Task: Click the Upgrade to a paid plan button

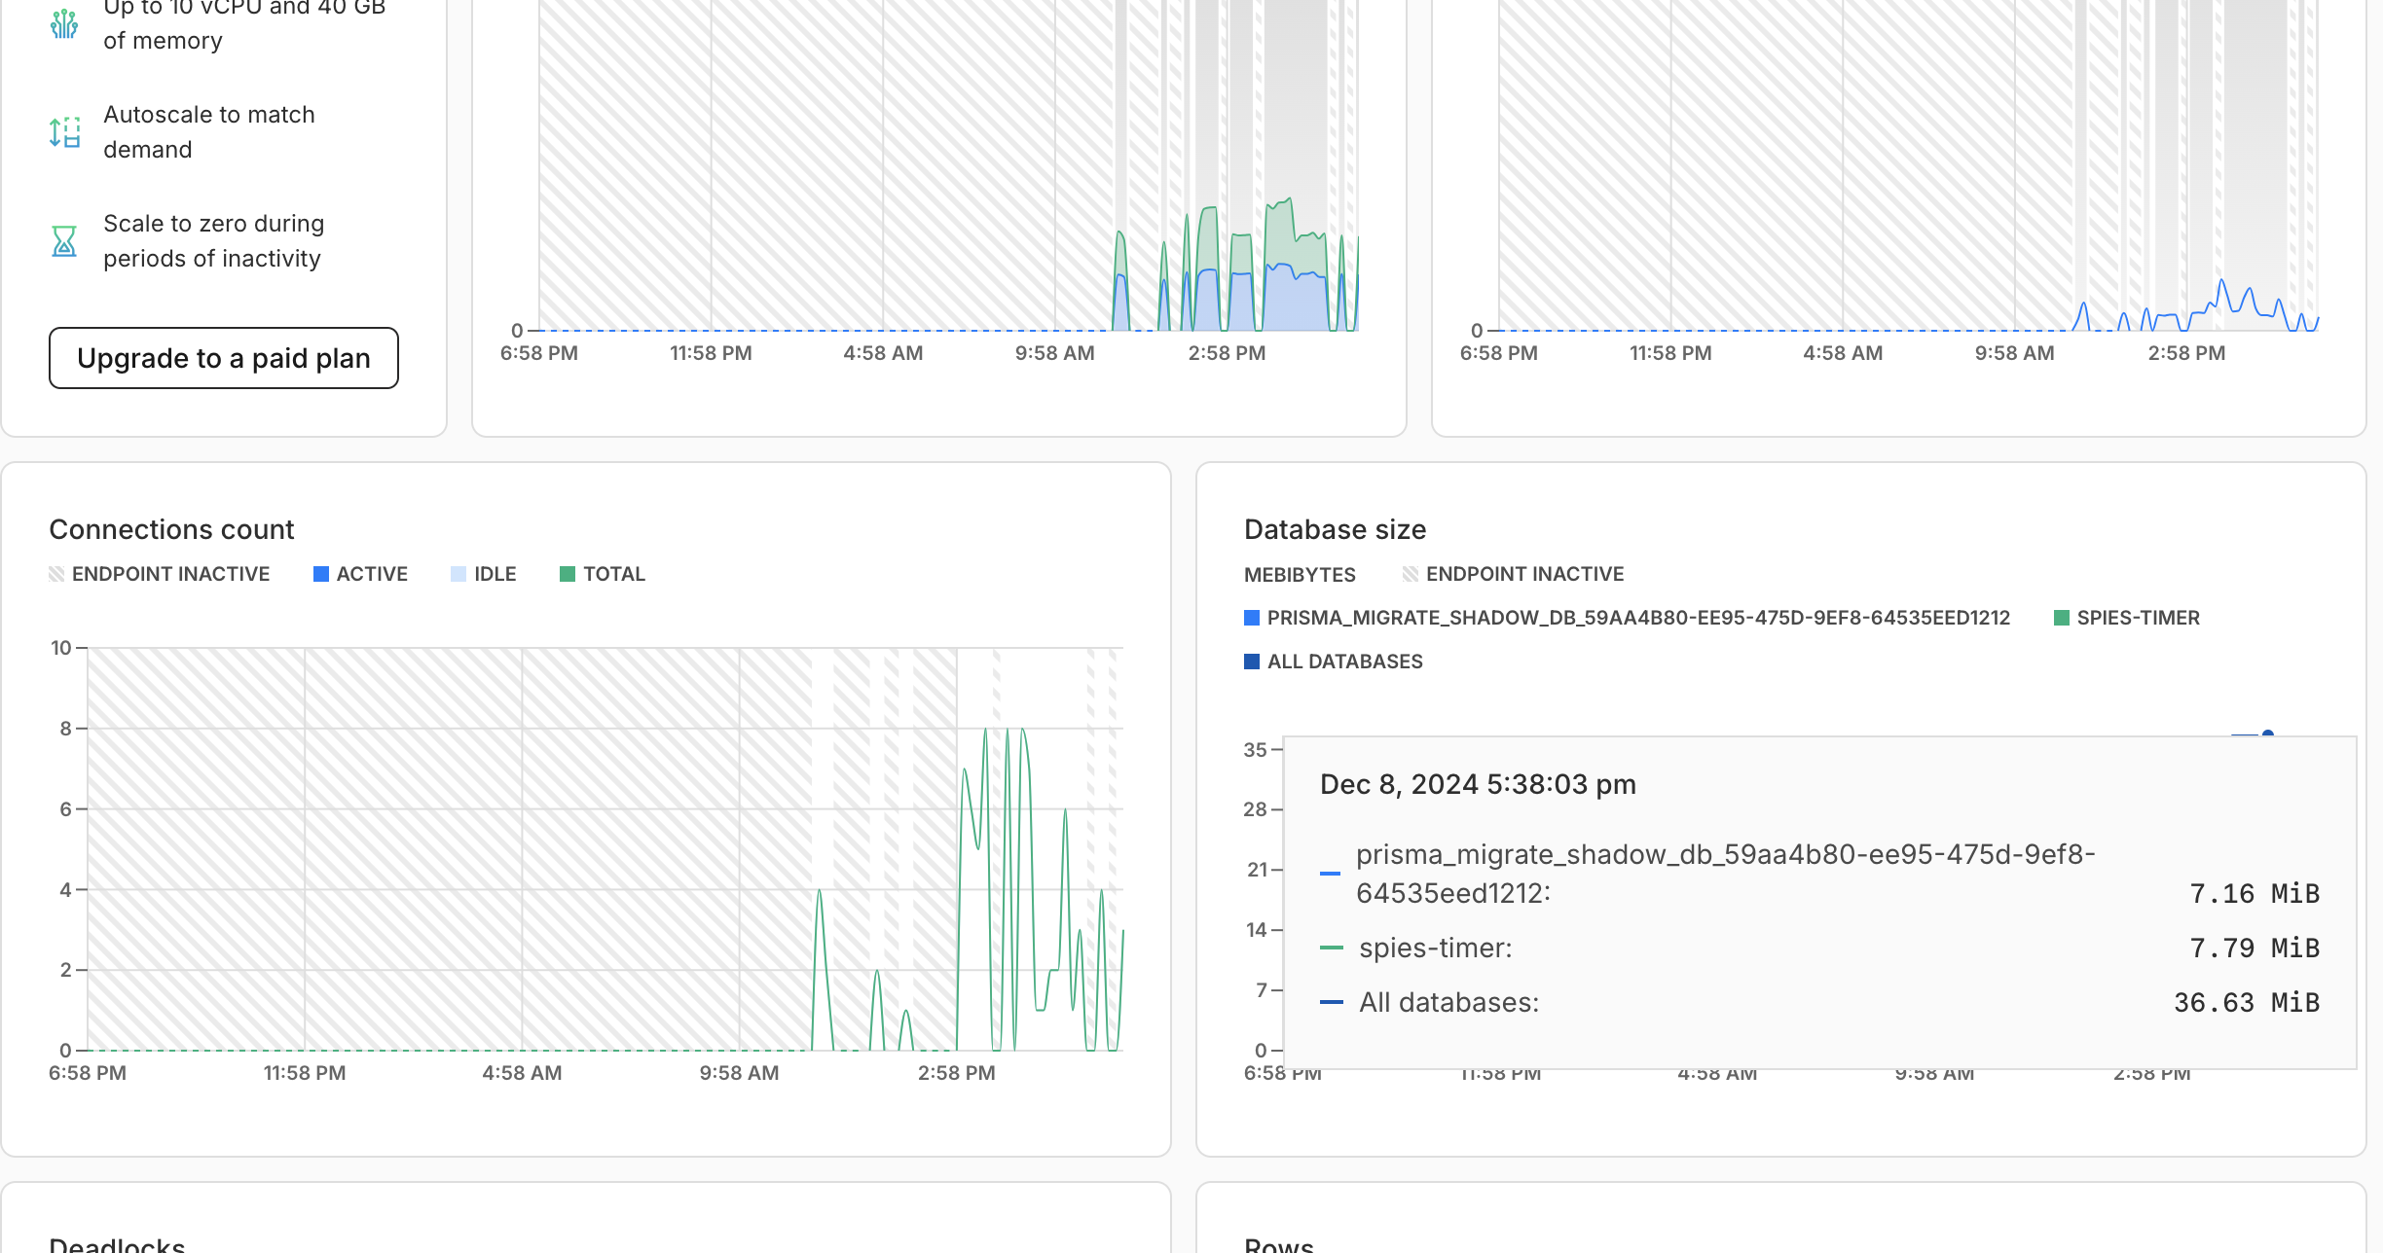Action: [x=223, y=358]
